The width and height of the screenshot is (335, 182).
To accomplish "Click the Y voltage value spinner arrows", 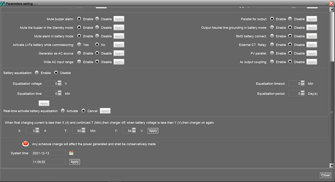I will coord(134,130).
